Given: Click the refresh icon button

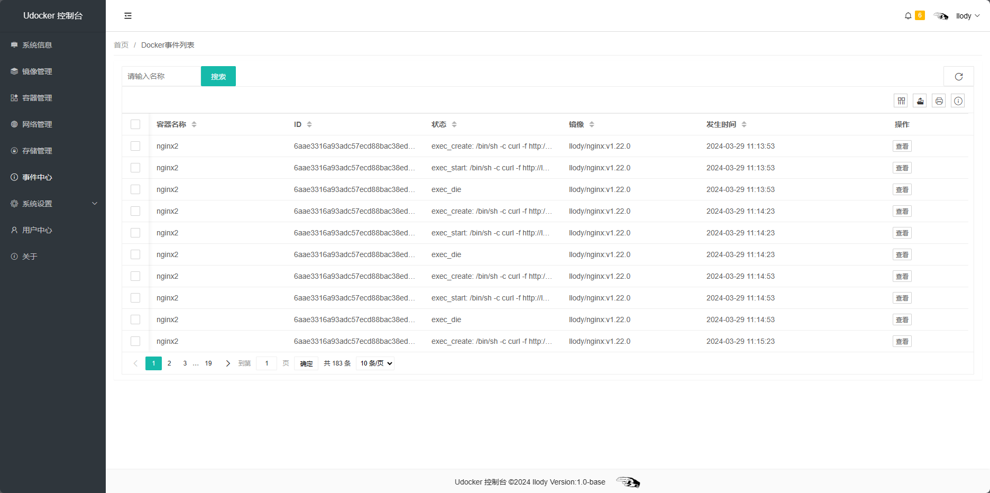Looking at the screenshot, I should [x=959, y=77].
